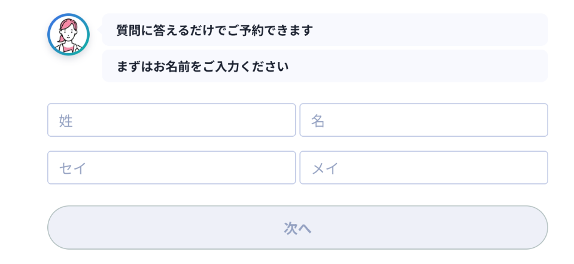Click the assistant avatar icon
The width and height of the screenshot is (574, 264).
(68, 35)
